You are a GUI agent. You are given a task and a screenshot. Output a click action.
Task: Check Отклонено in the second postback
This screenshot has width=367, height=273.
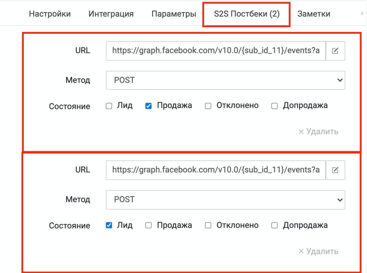208,225
